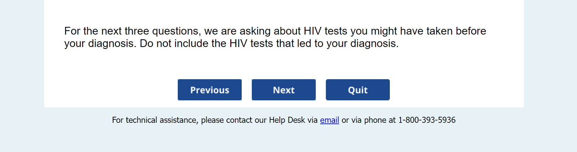Open the Help Desk email link

[x=329, y=120]
